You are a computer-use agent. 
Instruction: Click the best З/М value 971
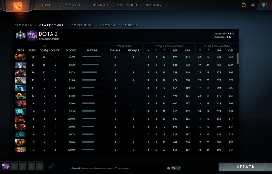[219, 72]
